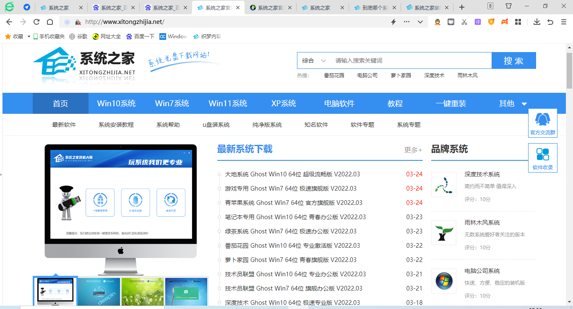Select the 一键重装系统 icon in the banner
Image resolution: width=573 pixels, height=309 pixels.
[x=101, y=204]
